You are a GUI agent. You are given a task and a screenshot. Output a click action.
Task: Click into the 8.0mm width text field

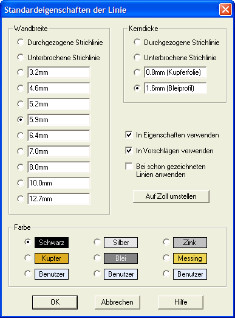point(59,167)
